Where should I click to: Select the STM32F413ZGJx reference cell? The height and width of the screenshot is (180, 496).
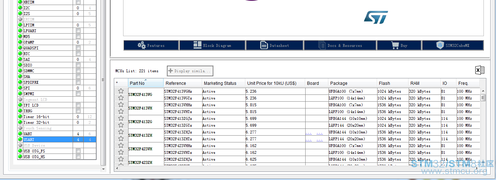tap(183, 118)
